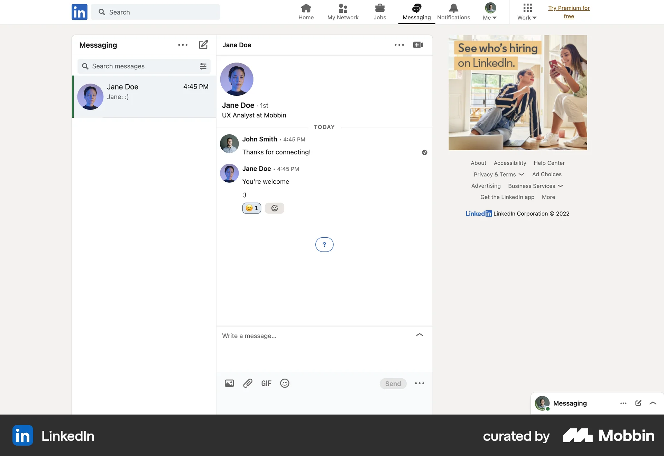Open message search filters
The height and width of the screenshot is (456, 664).
(x=203, y=66)
